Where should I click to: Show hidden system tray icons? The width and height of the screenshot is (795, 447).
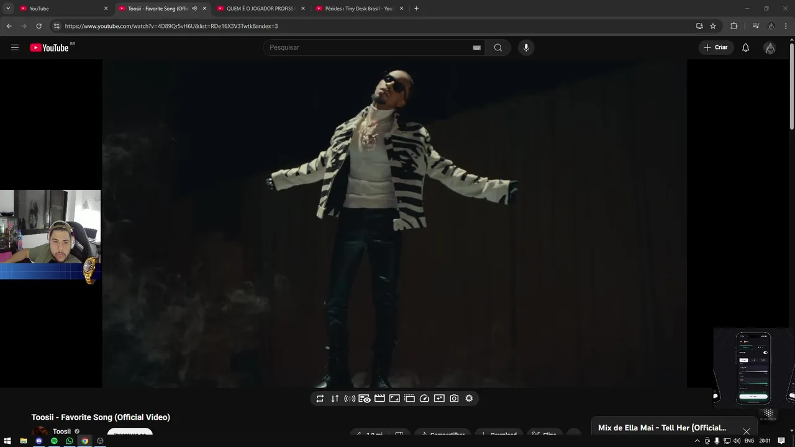coord(697,441)
